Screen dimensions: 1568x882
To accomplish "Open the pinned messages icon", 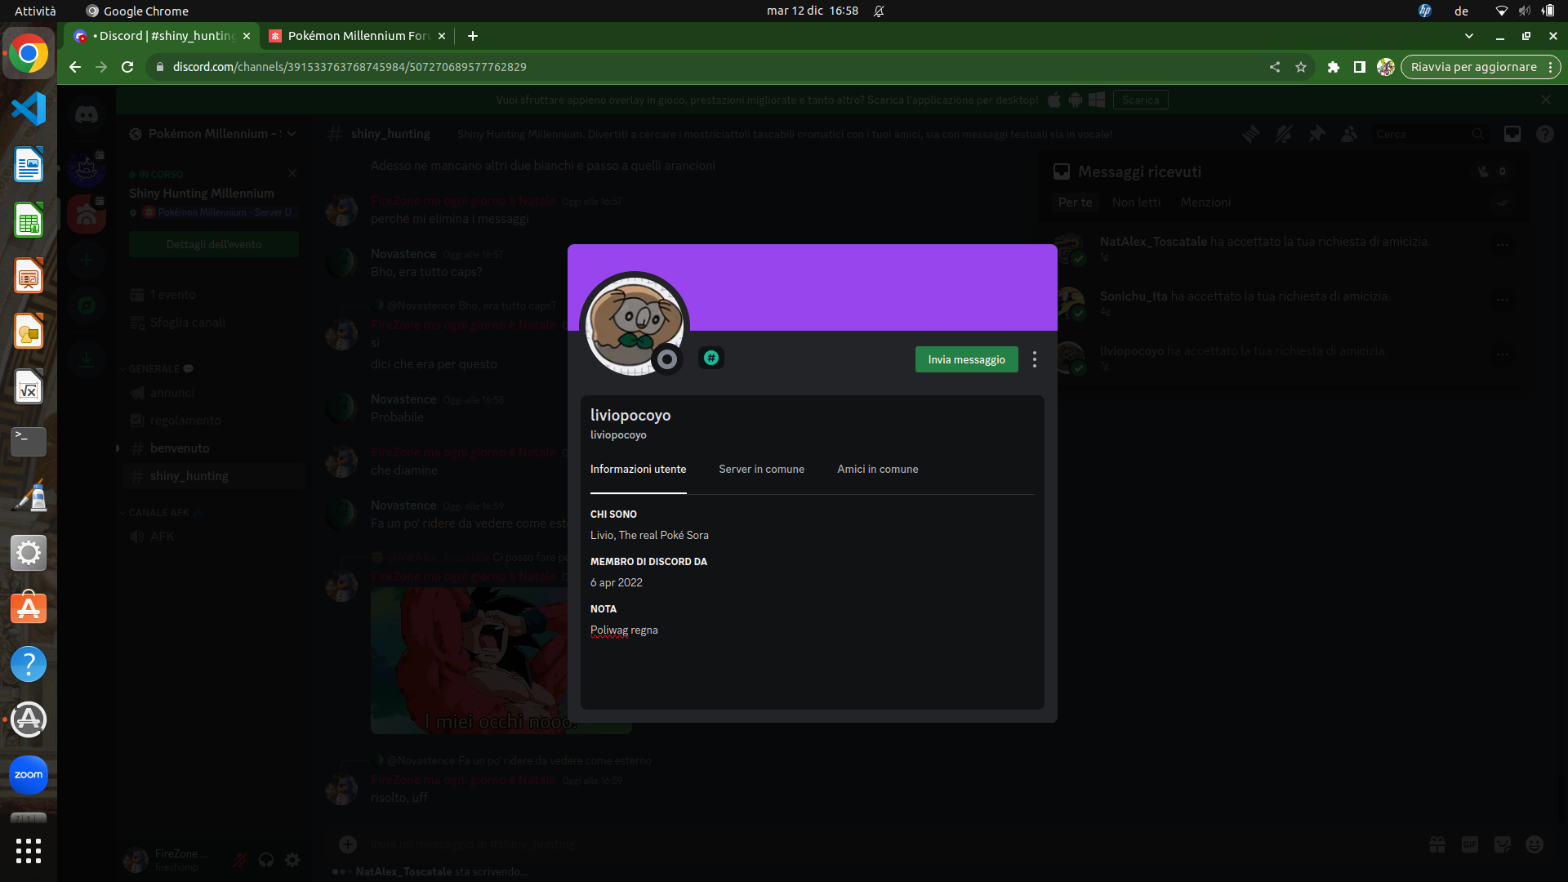I will pyautogui.click(x=1316, y=134).
